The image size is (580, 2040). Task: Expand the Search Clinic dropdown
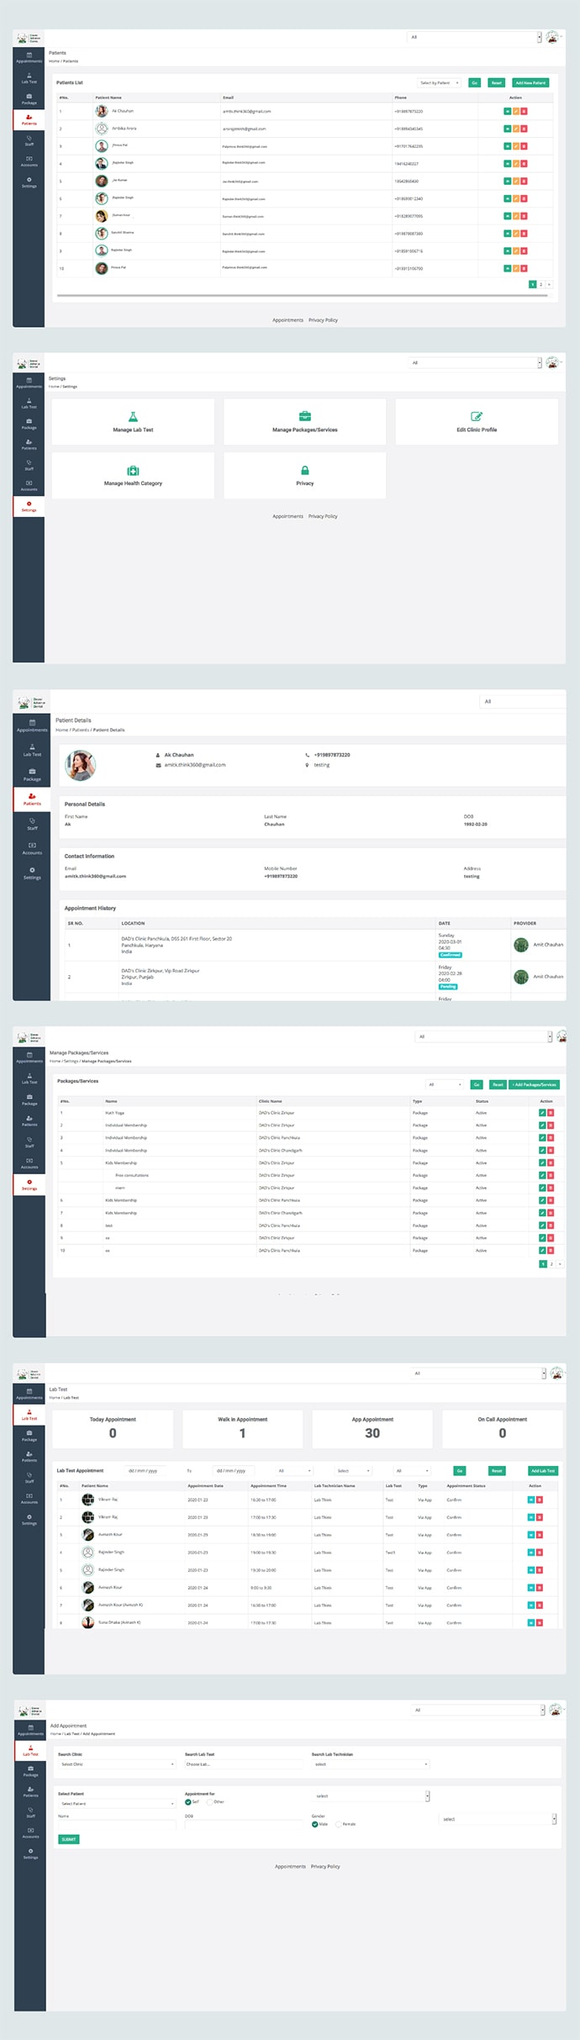[116, 1764]
